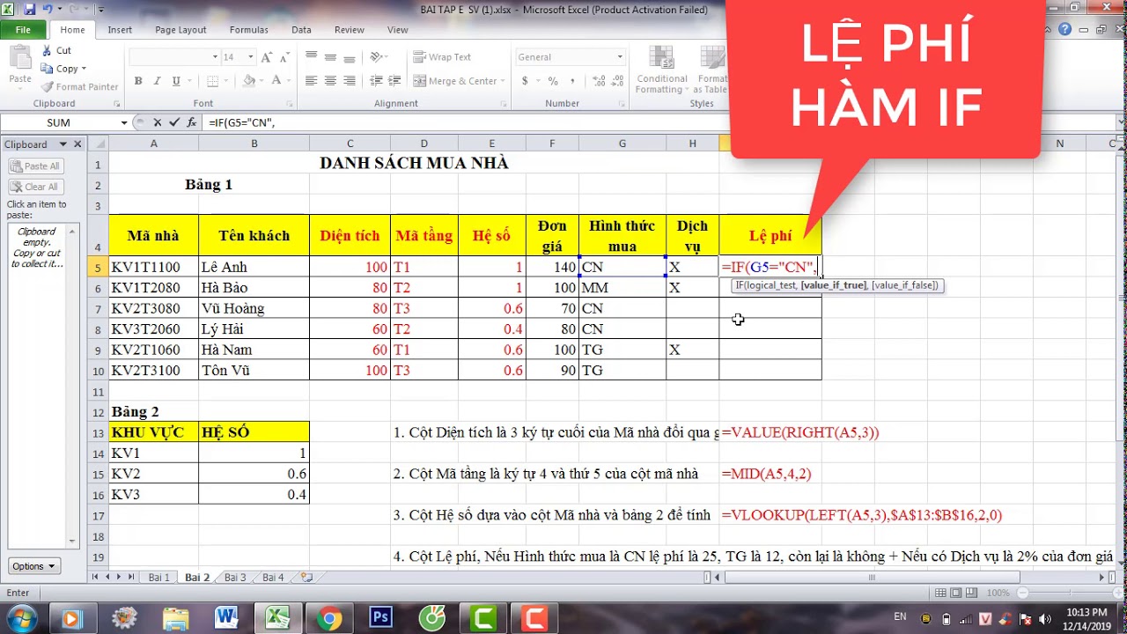Viewport: 1127px width, 634px height.
Task: Click Comma Style icon
Action: [x=572, y=81]
